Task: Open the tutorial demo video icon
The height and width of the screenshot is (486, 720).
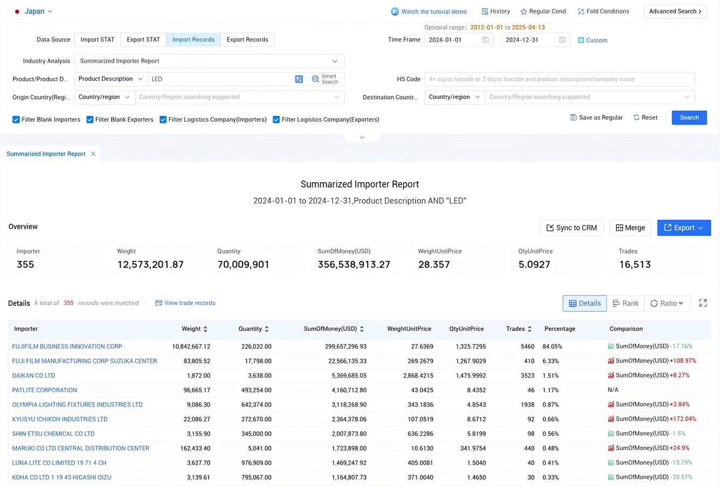Action: click(x=395, y=11)
